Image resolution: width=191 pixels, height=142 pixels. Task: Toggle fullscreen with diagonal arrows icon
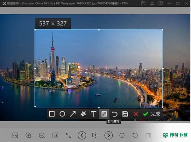(68, 135)
